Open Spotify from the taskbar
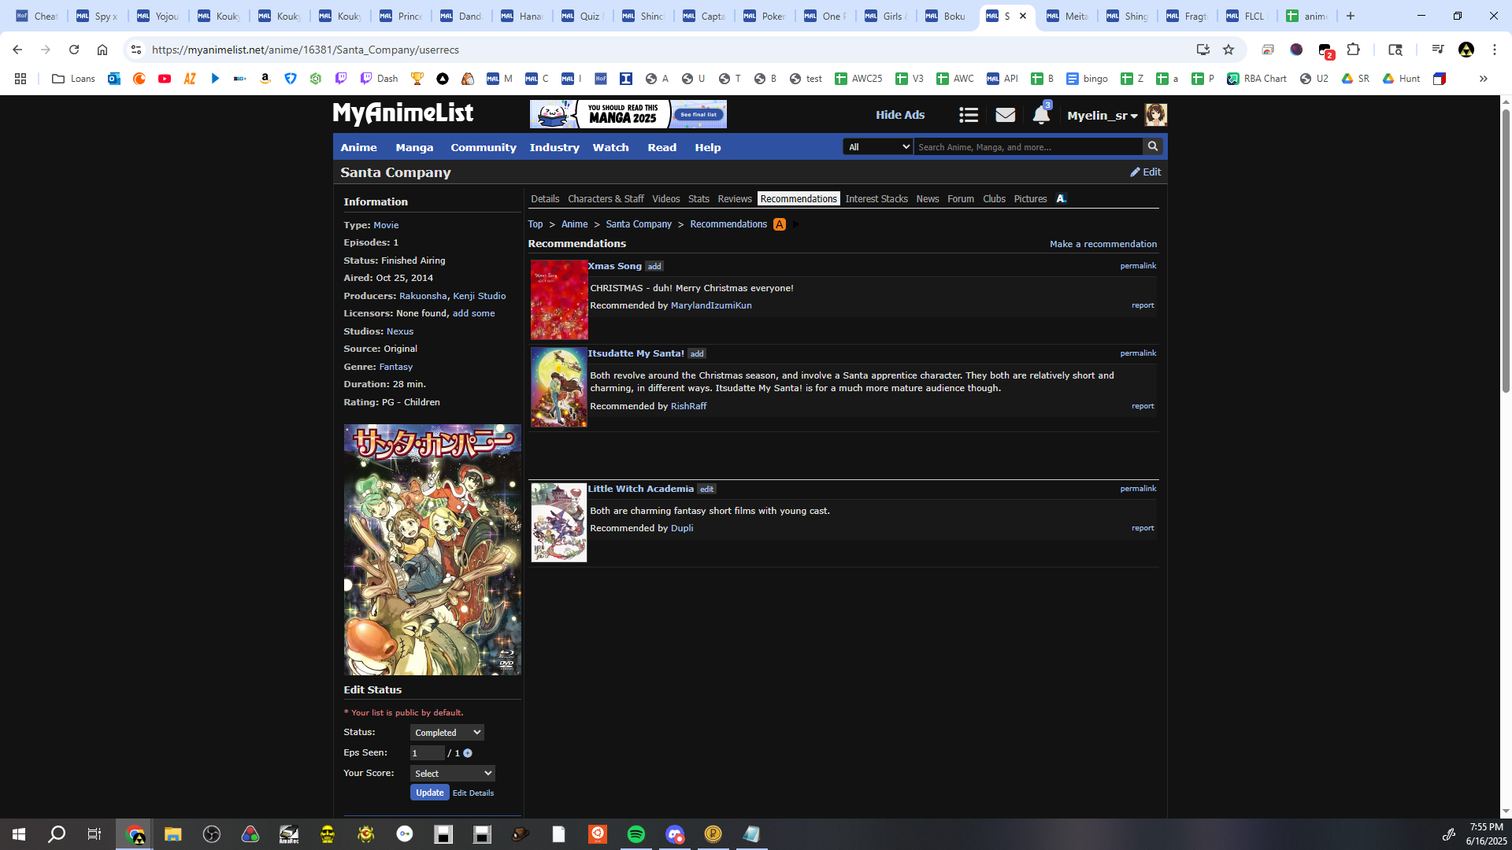The width and height of the screenshot is (1512, 850). (636, 834)
